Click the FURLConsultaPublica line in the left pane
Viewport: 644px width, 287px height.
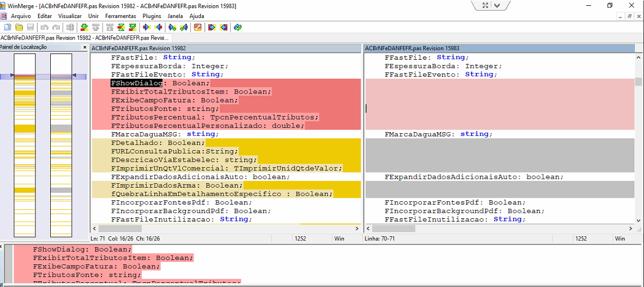click(174, 151)
